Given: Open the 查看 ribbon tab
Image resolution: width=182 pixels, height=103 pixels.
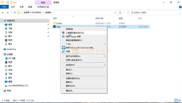Looking at the screenshot, I should click(30, 7).
